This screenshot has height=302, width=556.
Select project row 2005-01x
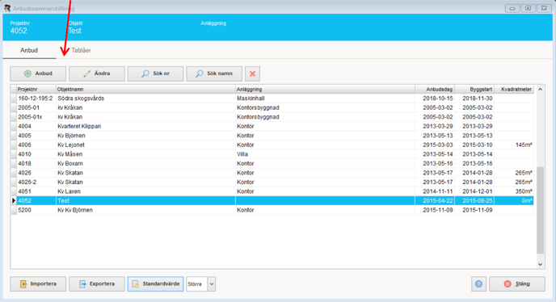coord(272,117)
